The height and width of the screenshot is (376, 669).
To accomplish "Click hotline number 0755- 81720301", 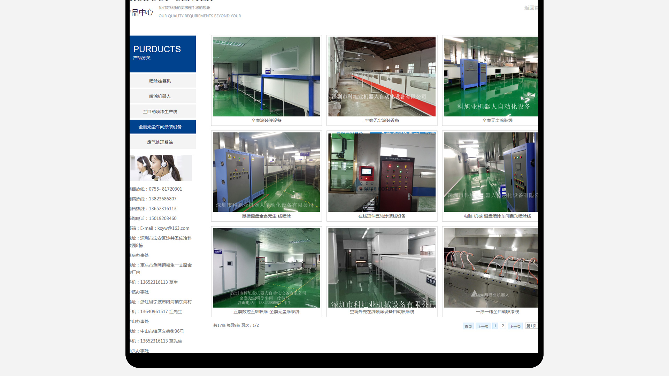I will click(165, 189).
